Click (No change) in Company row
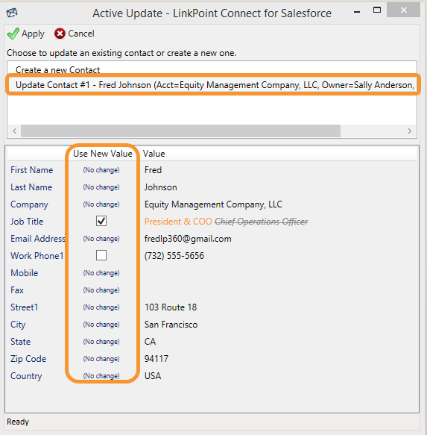 (x=101, y=204)
